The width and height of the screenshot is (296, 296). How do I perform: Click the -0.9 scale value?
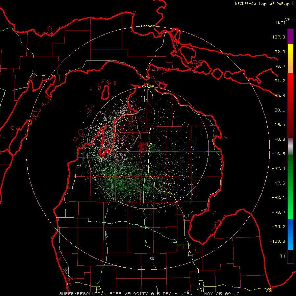click(280, 139)
